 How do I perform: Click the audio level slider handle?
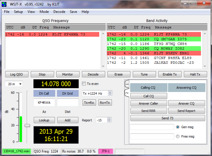(27, 125)
